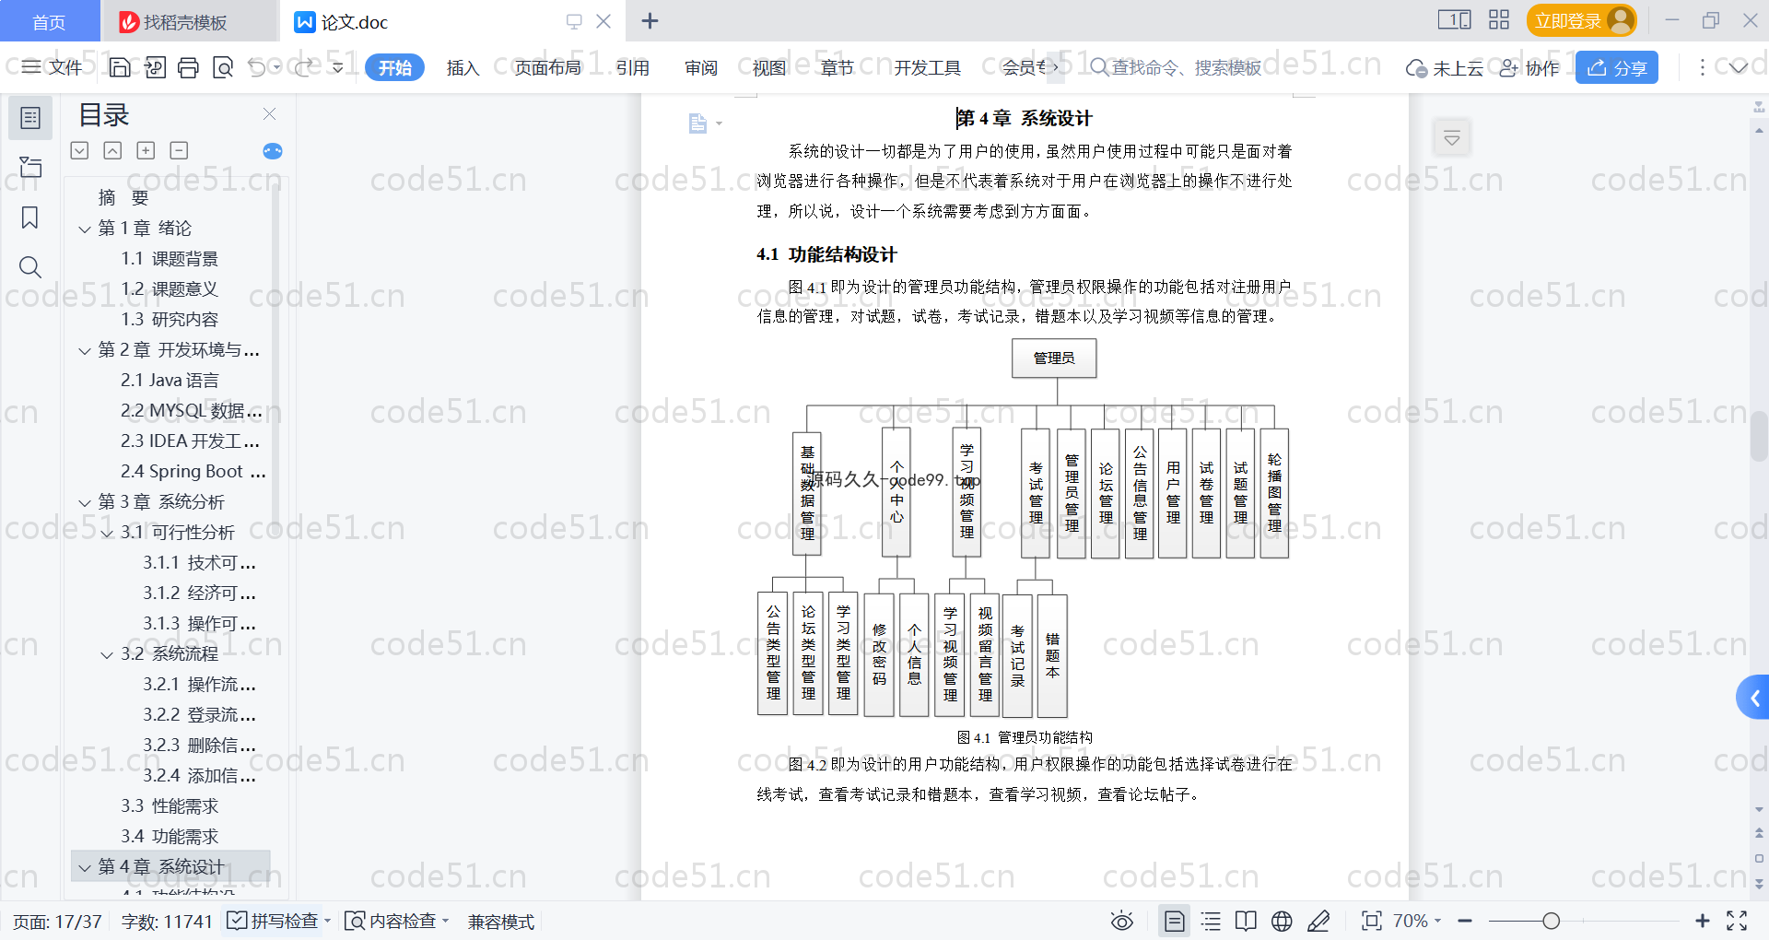
Task: Click the fullscreen icon in the status bar
Action: click(1737, 921)
